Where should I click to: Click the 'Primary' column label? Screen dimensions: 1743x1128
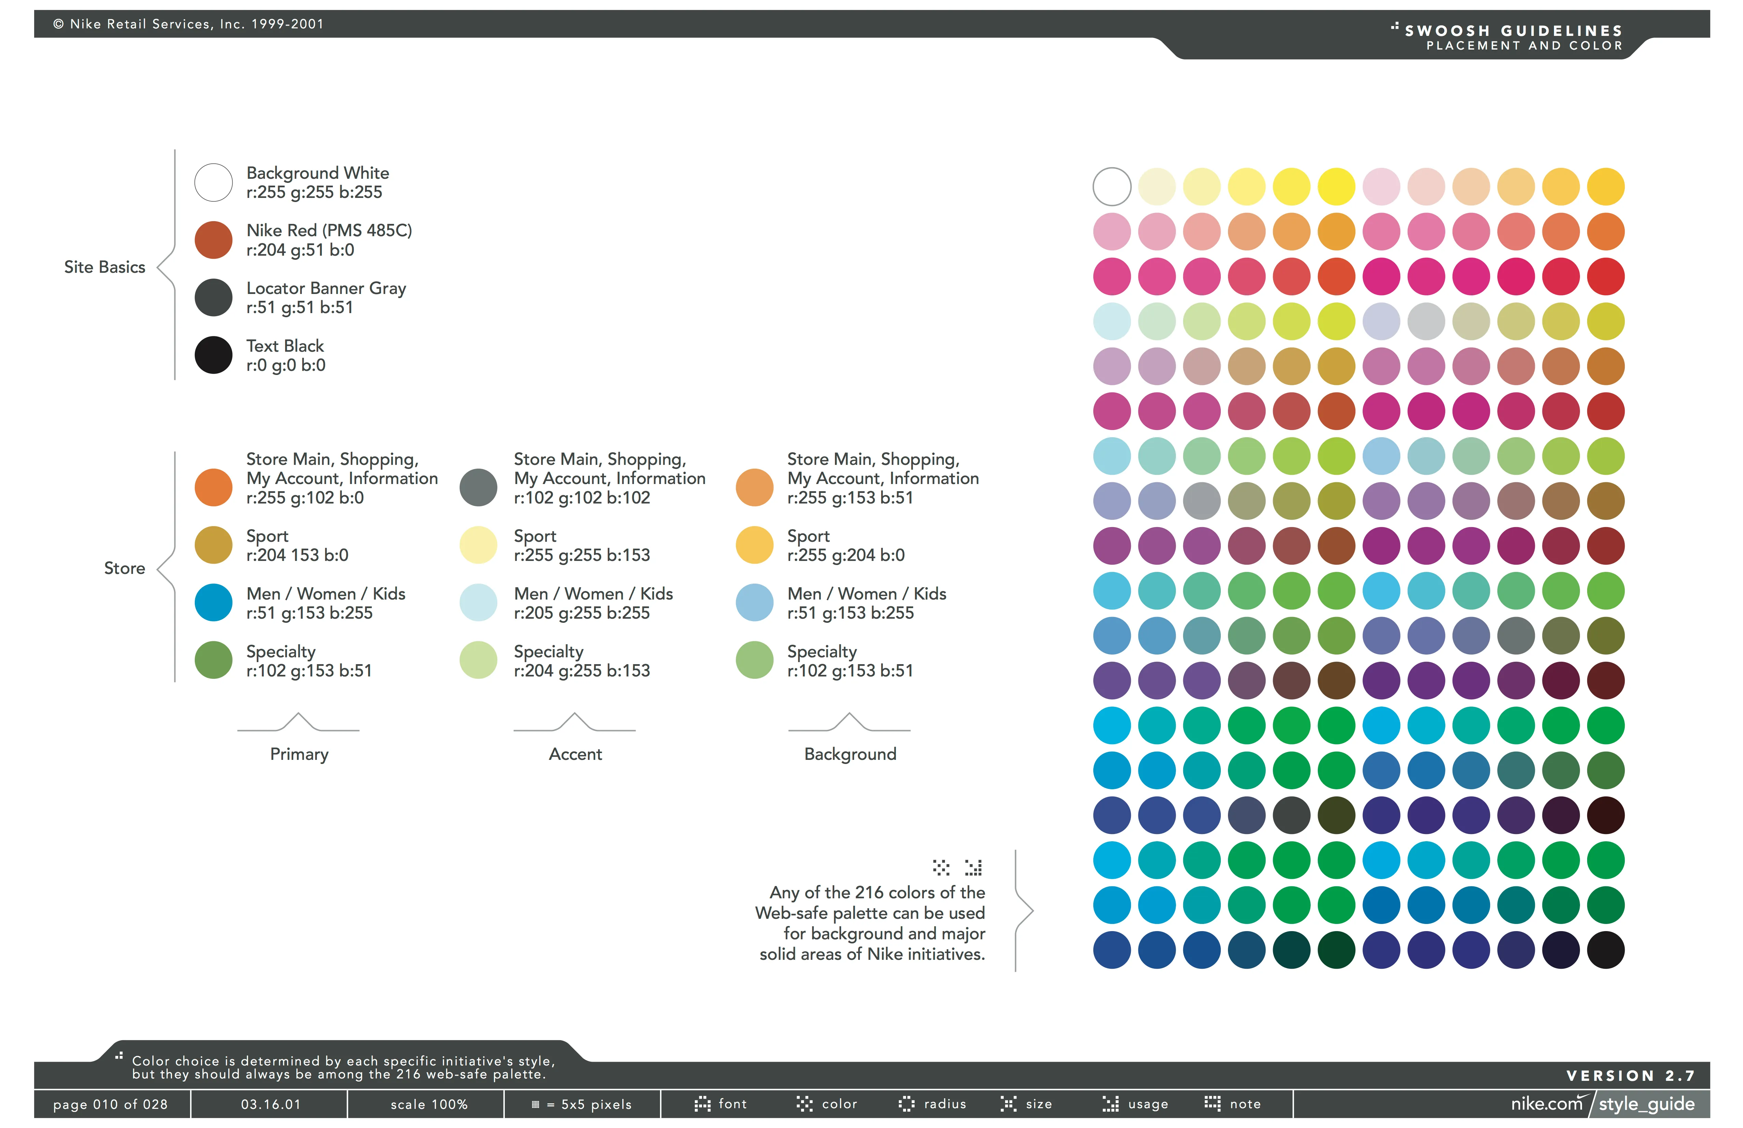[x=299, y=754]
